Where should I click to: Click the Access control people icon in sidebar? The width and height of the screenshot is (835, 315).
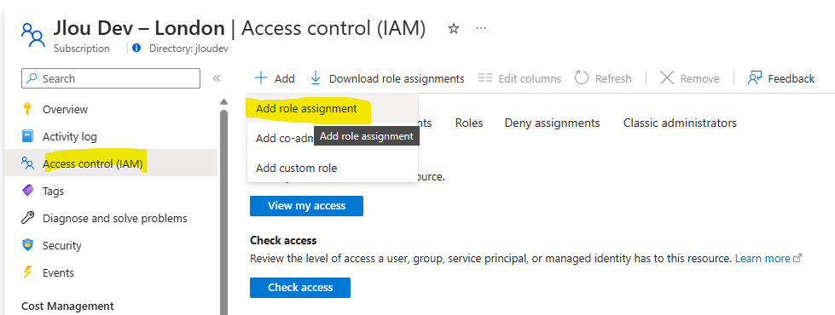27,163
